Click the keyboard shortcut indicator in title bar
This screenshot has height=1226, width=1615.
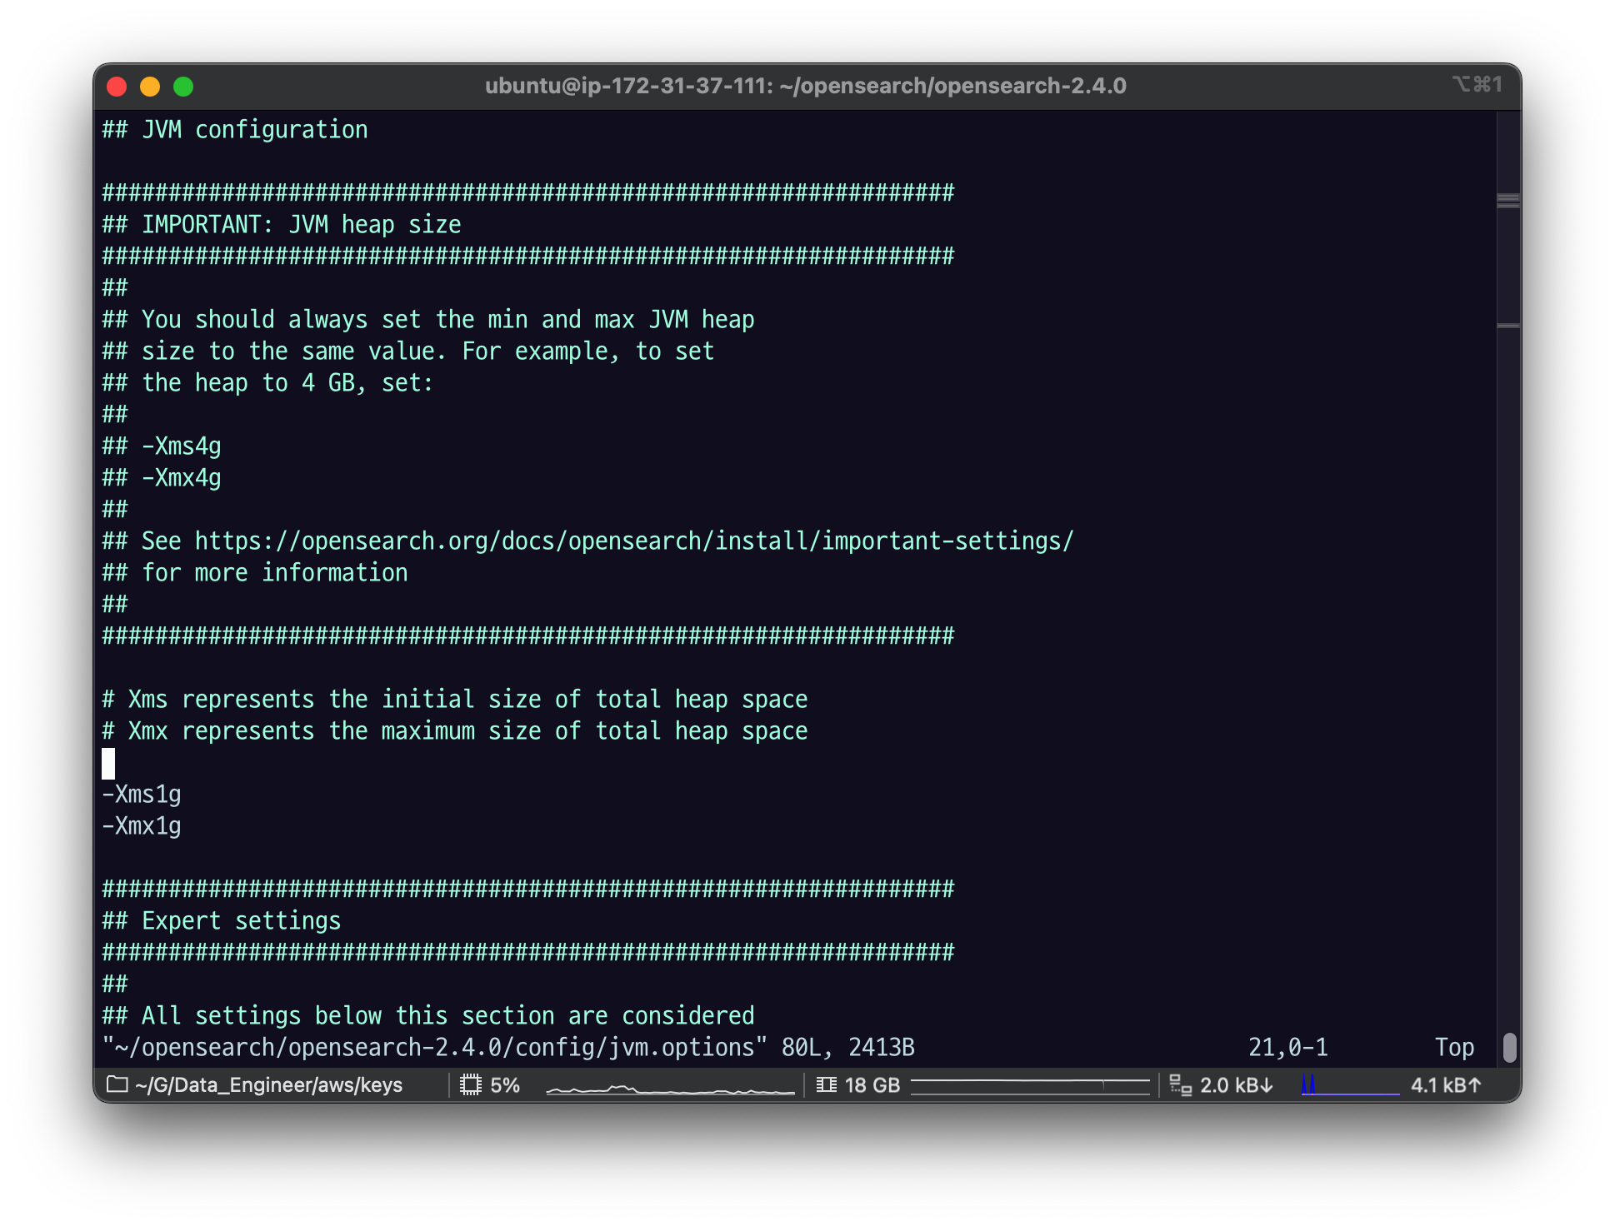(1477, 85)
